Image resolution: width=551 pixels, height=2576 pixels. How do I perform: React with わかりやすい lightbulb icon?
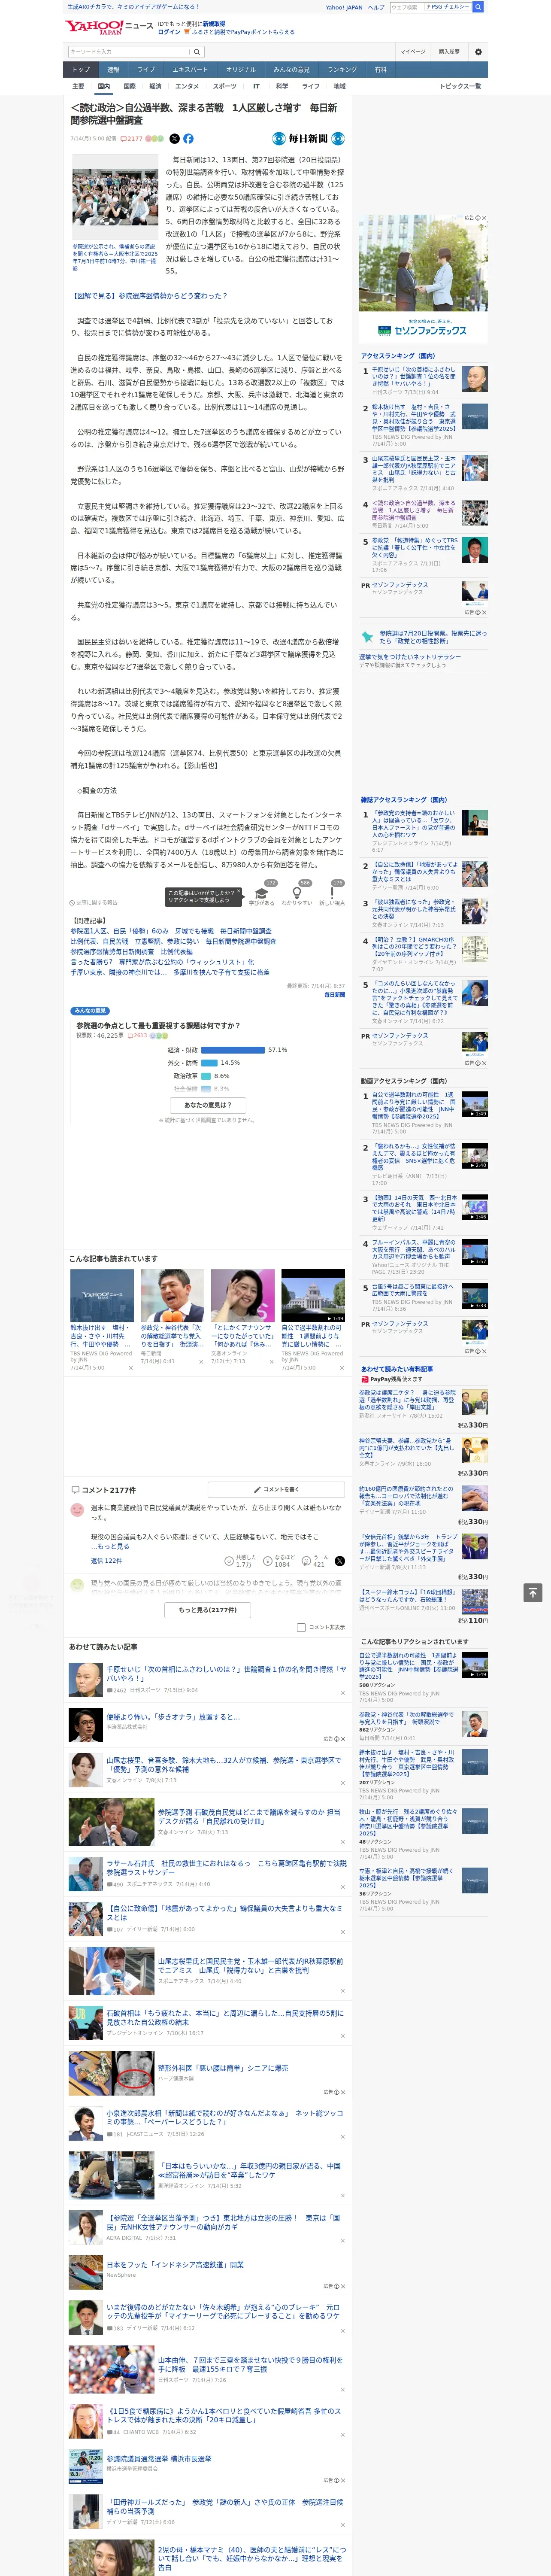point(296,894)
